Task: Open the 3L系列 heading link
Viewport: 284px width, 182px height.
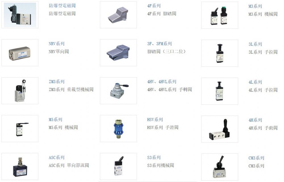Action: click(255, 44)
